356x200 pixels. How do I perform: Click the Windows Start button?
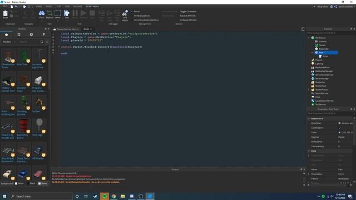click(x=4, y=196)
